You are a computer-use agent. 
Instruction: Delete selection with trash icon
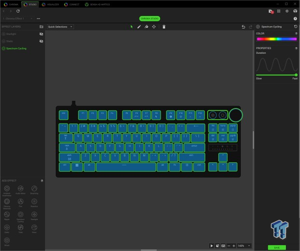pyautogui.click(x=164, y=27)
